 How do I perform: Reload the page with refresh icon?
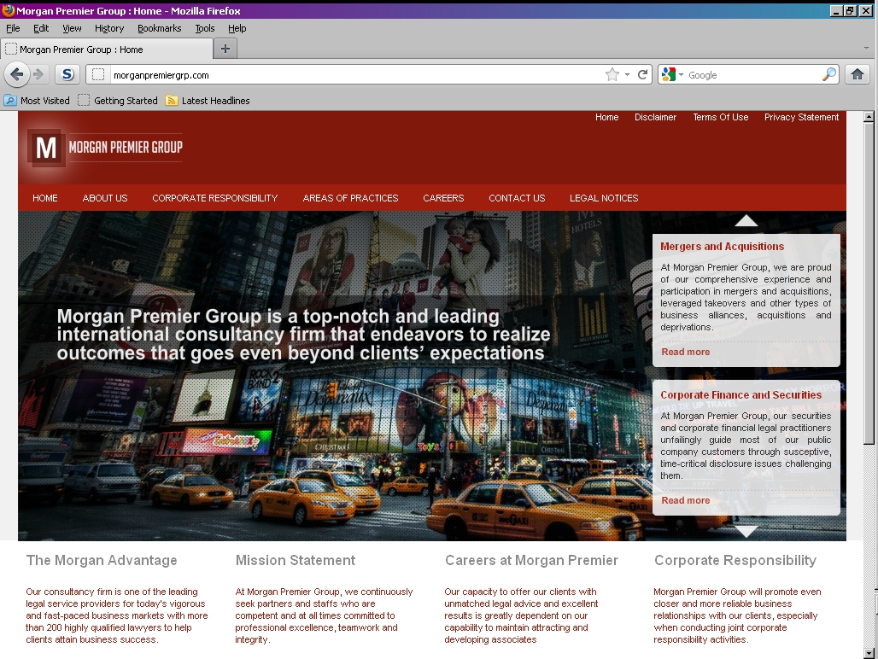click(643, 74)
